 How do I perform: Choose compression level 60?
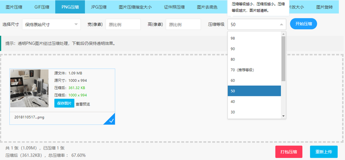click(254, 80)
